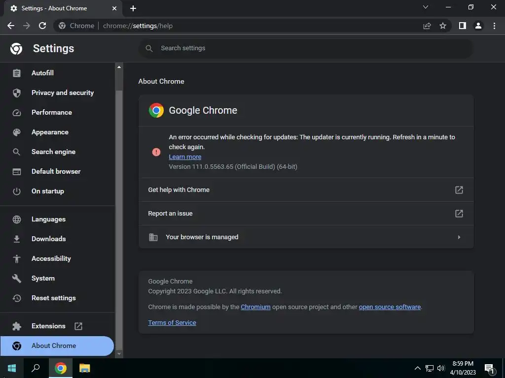Open Downloads settings
The height and width of the screenshot is (378, 505).
point(57,239)
